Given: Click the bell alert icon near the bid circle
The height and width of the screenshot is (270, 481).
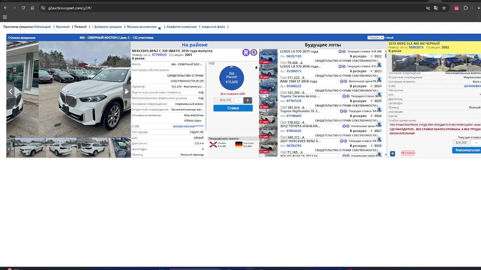Looking at the screenshot, I should 256,68.
